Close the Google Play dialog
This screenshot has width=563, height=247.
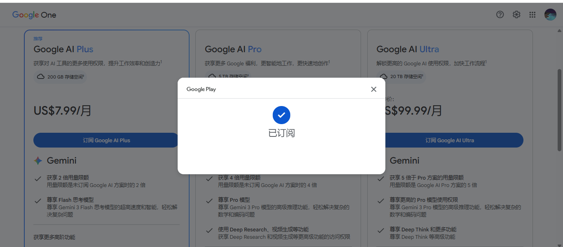pos(373,89)
